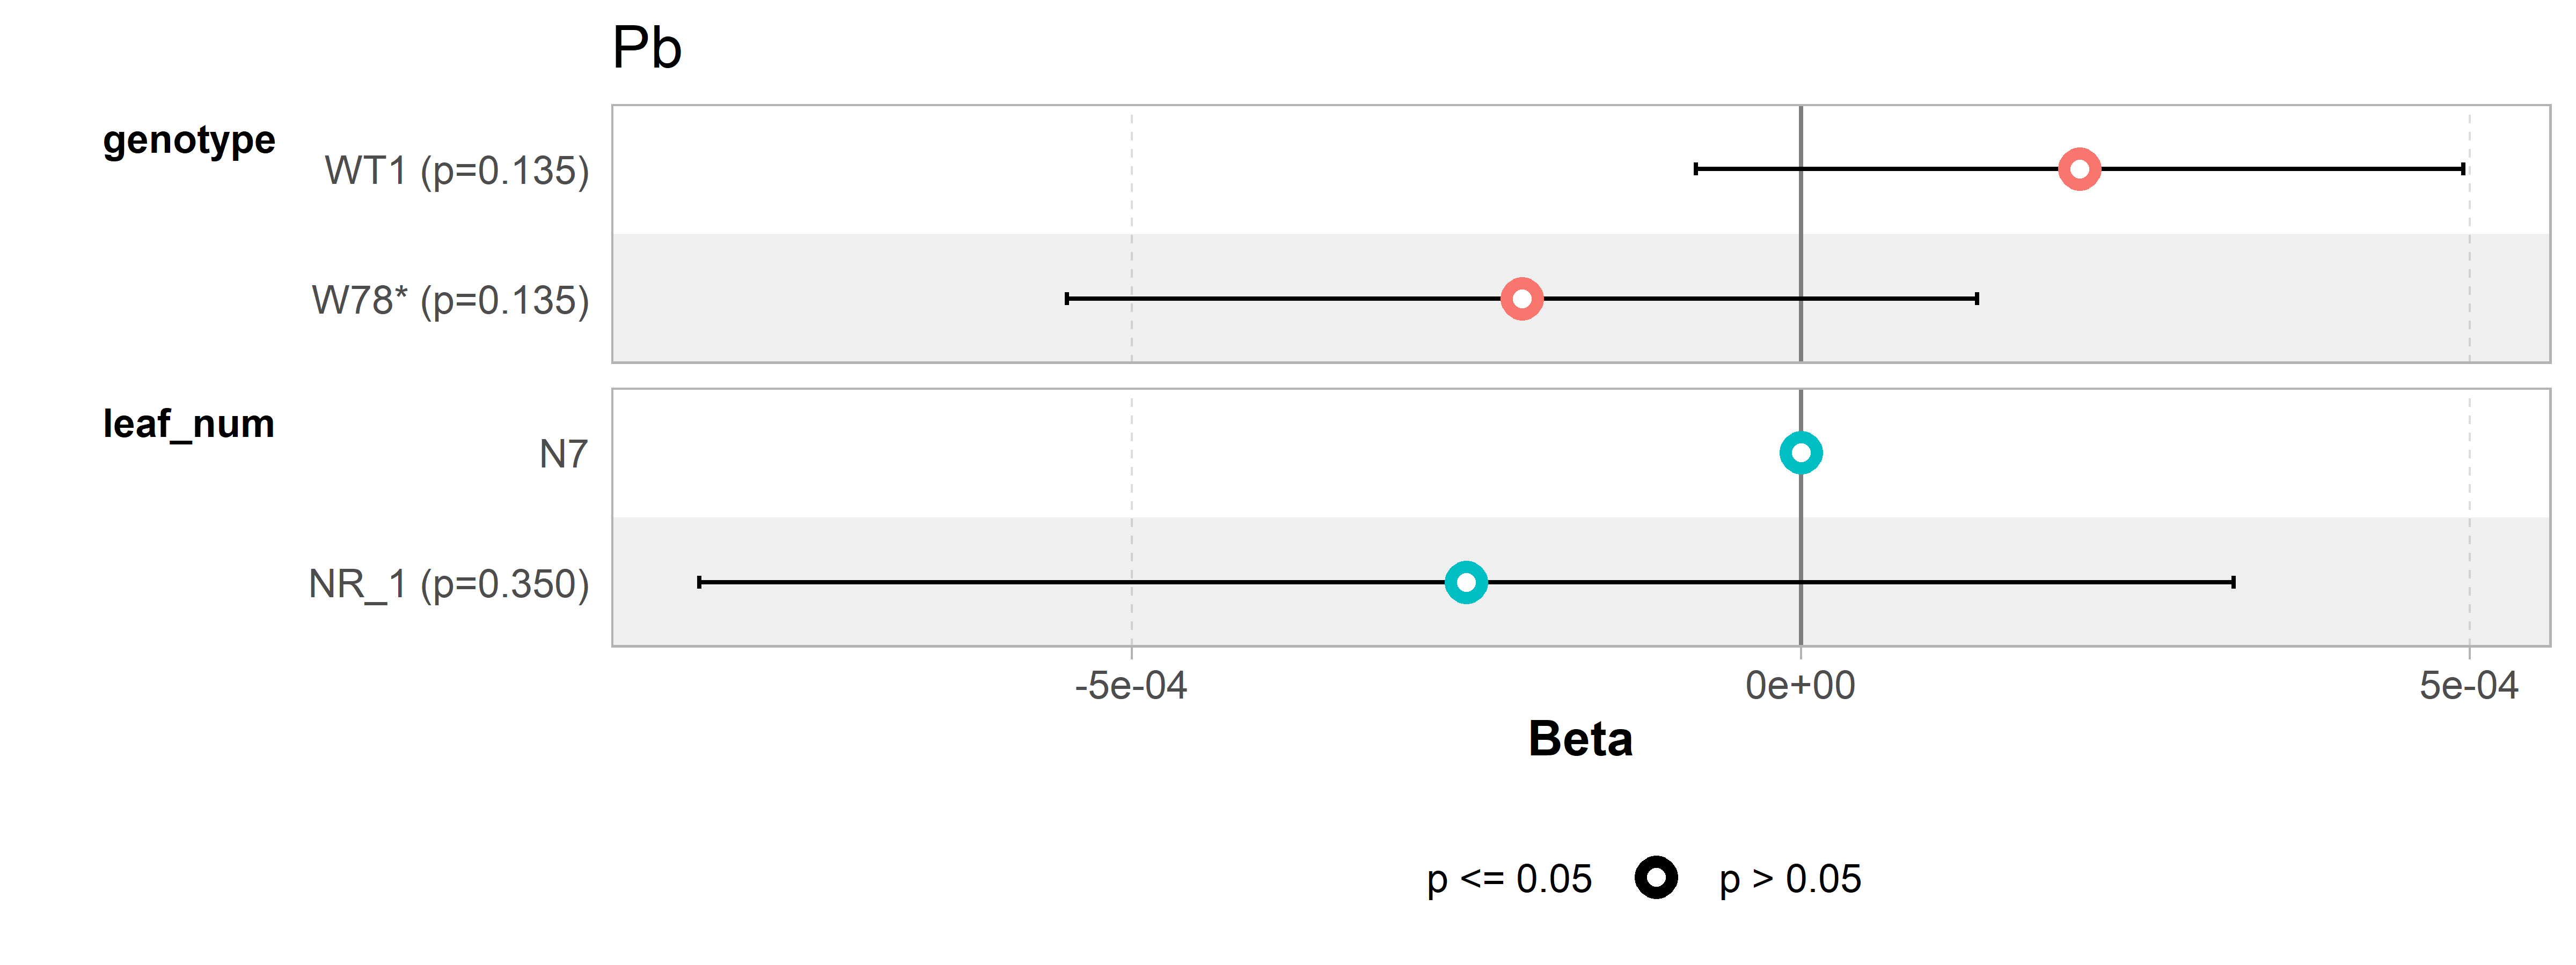
Task: Click the black legend circle marker
Action: tap(1656, 878)
